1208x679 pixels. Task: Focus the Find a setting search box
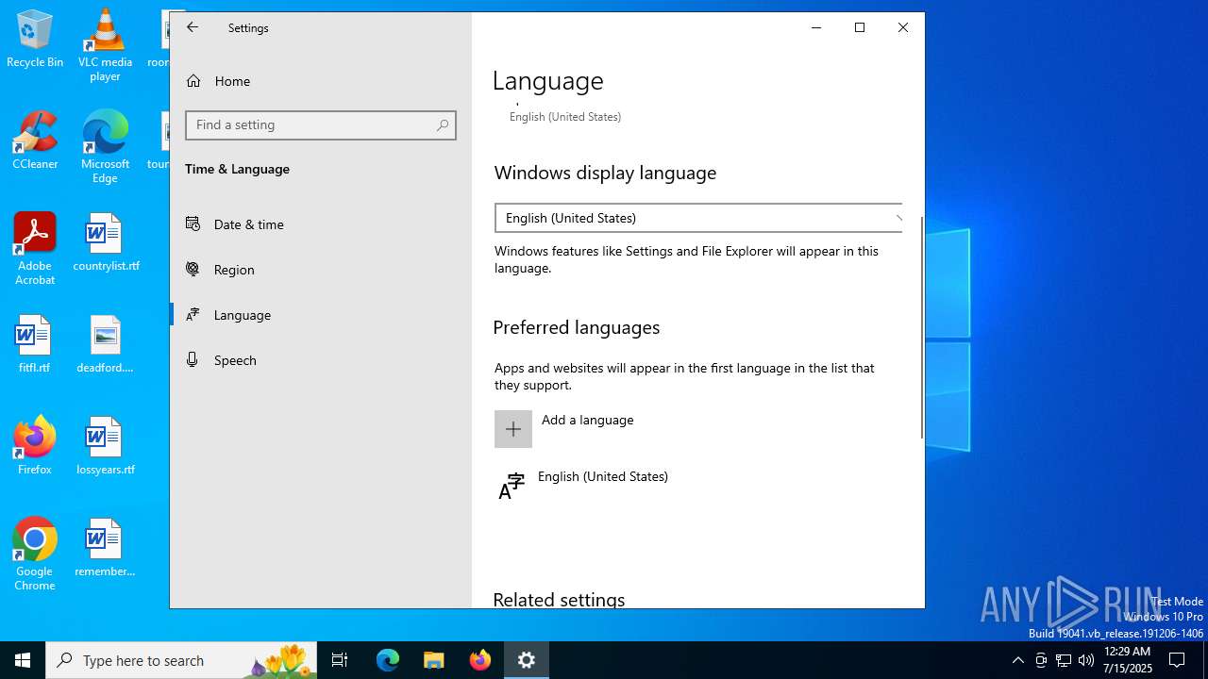tap(321, 125)
